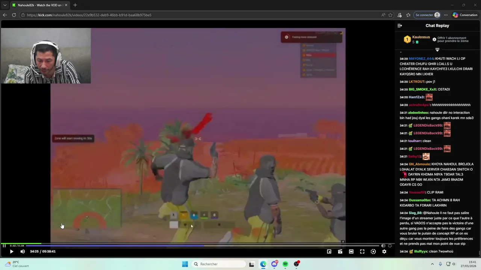Screen dimensions: 481x270
Task: Click 'pov j1' chat message text
Action: click(431, 82)
